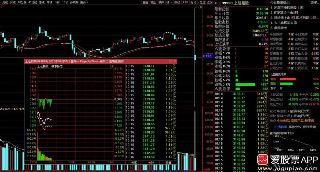Viewport: 320px width, 172px height.
Task: Expand 更多 in 今日投资提示 panel
Action: click(314, 2)
